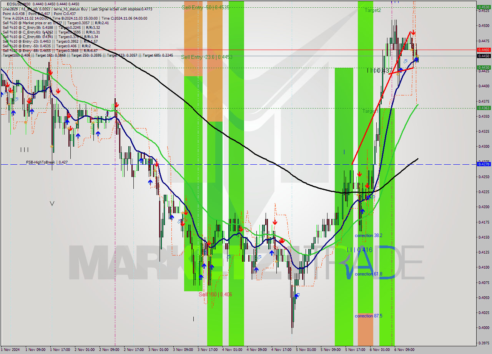Image resolution: width=492 pixels, height=354 pixels.
Task: Click the 'I I I 0.416' wave label
Action: tap(359, 250)
